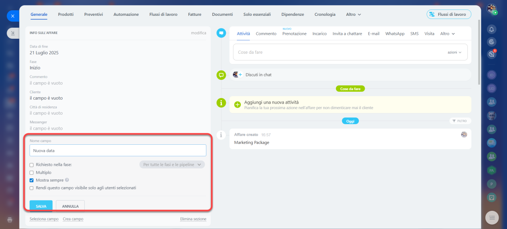Click the green chat bubble timeline icon
507x229 pixels.
pos(221,75)
